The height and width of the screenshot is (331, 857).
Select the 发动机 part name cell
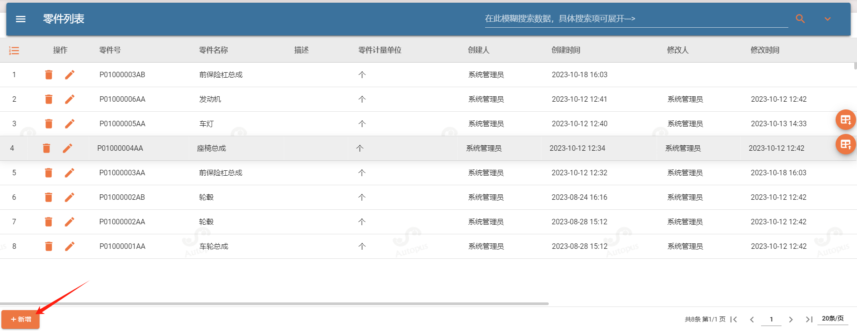pos(210,99)
